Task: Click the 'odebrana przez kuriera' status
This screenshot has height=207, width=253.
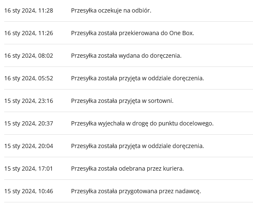Action: pos(127,169)
